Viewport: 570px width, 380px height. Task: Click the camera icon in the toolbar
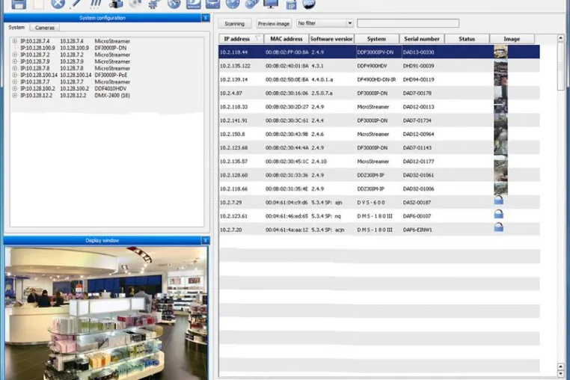116,4
